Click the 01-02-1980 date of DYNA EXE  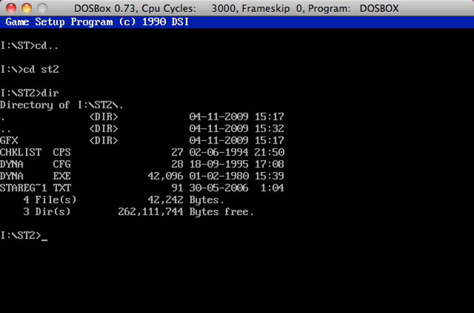(x=219, y=176)
